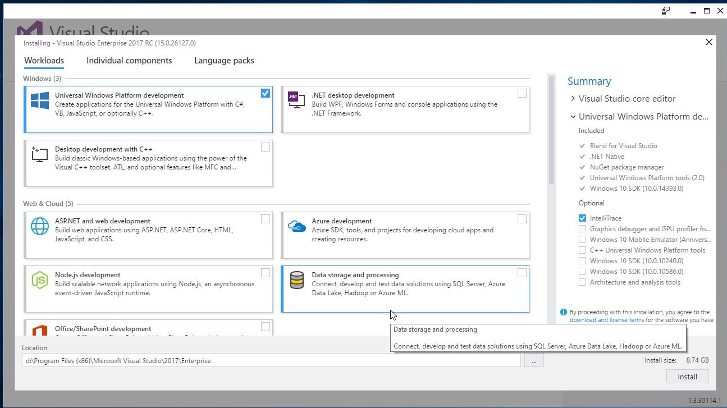Viewport: 727px width, 408px height.
Task: Click the workloads list vertical scrollbar
Action: point(551,130)
